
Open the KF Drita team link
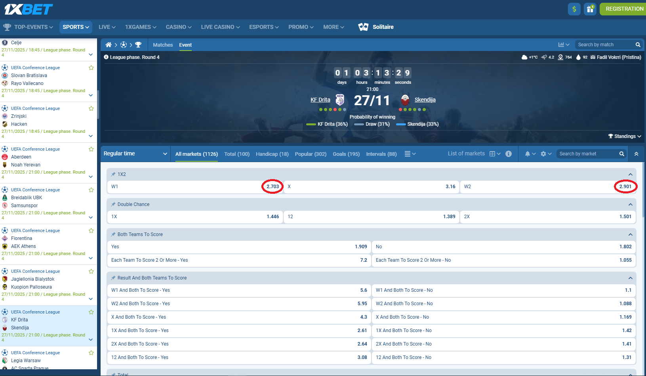click(320, 100)
